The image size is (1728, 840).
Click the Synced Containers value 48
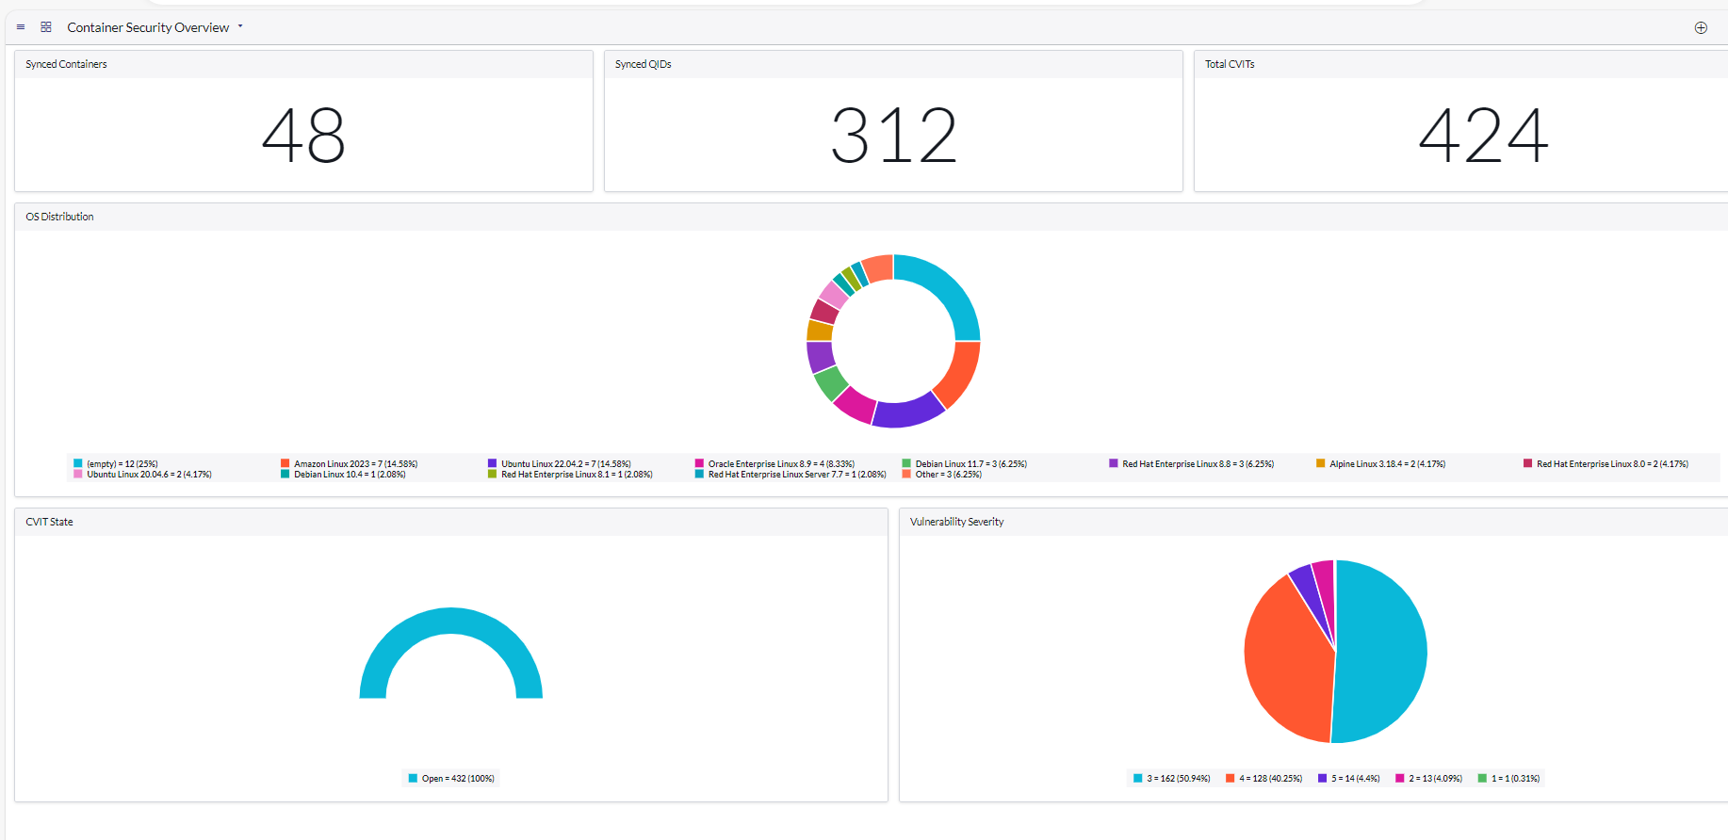[x=303, y=136]
